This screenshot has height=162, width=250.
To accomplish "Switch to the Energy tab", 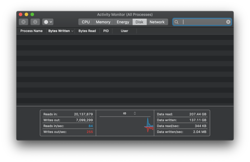I will tap(123, 22).
